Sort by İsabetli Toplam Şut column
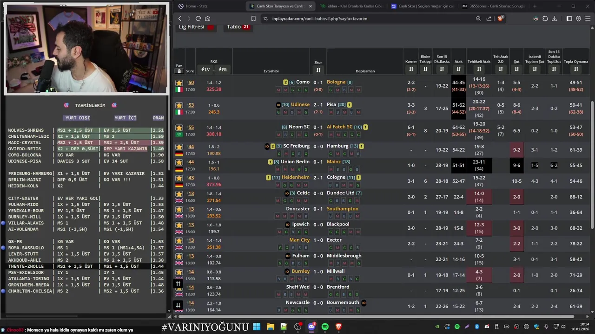 pyautogui.click(x=535, y=69)
